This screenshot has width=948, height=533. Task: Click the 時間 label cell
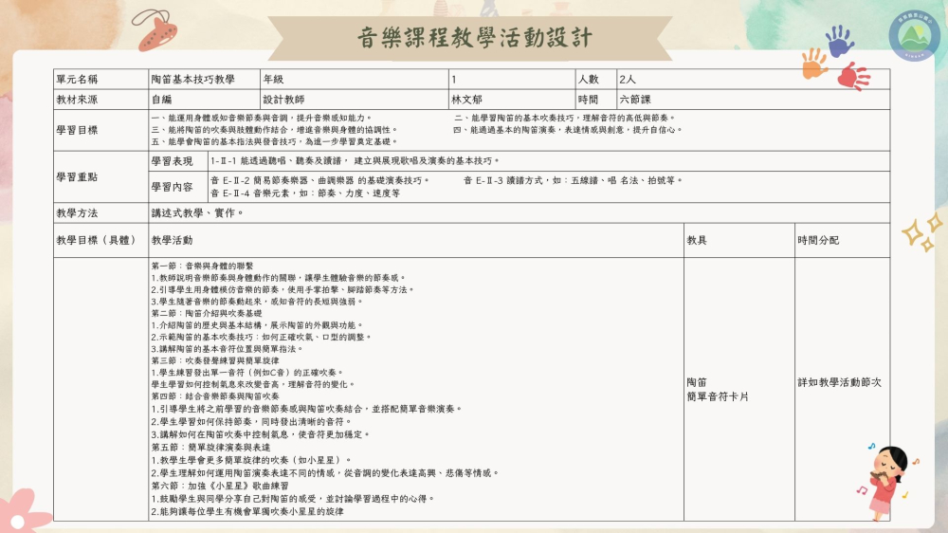point(596,100)
